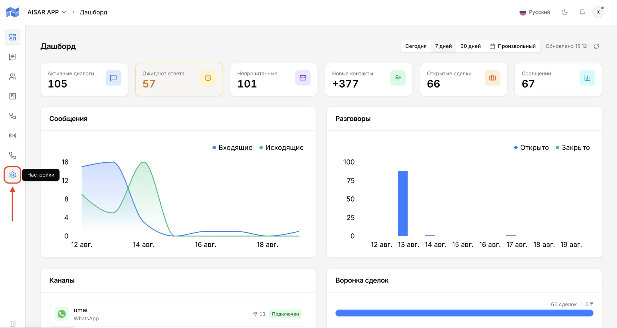Expand the AISAR APP workspace dropdown
The width and height of the screenshot is (617, 328).
[47, 12]
